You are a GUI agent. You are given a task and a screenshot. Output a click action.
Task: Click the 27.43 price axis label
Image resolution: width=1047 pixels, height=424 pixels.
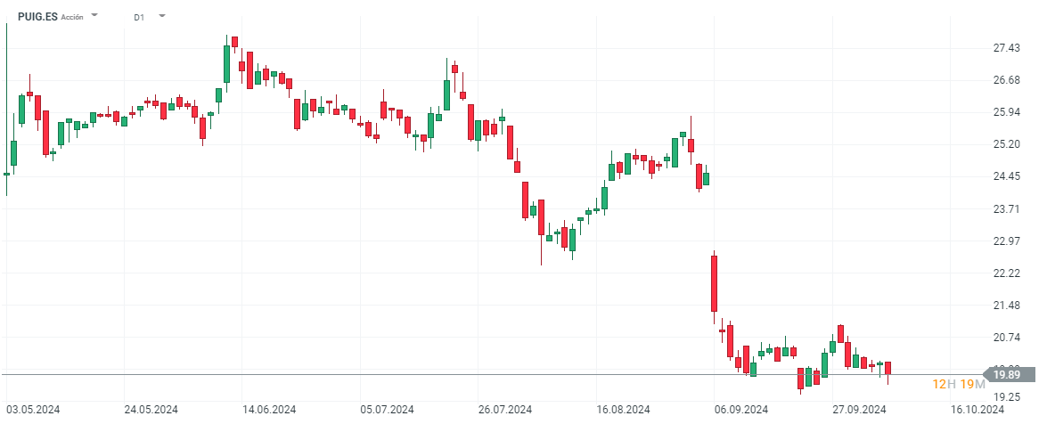(x=1007, y=48)
